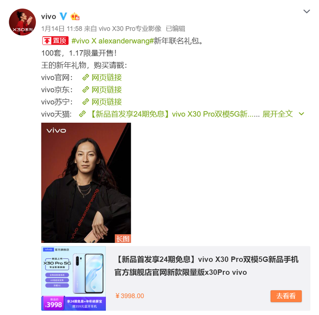Click the link icon beside vivo苏宁
The height and width of the screenshot is (315, 319).
click(x=86, y=102)
